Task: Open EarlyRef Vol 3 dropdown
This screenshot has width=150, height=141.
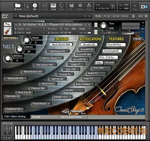Action: [x=62, y=97]
